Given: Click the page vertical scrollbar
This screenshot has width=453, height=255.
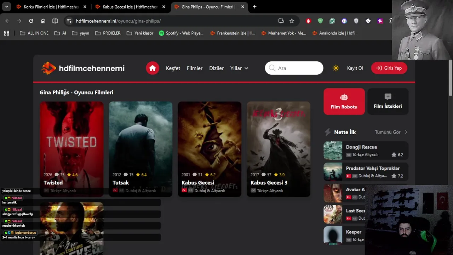Looking at the screenshot, I should point(450,78).
